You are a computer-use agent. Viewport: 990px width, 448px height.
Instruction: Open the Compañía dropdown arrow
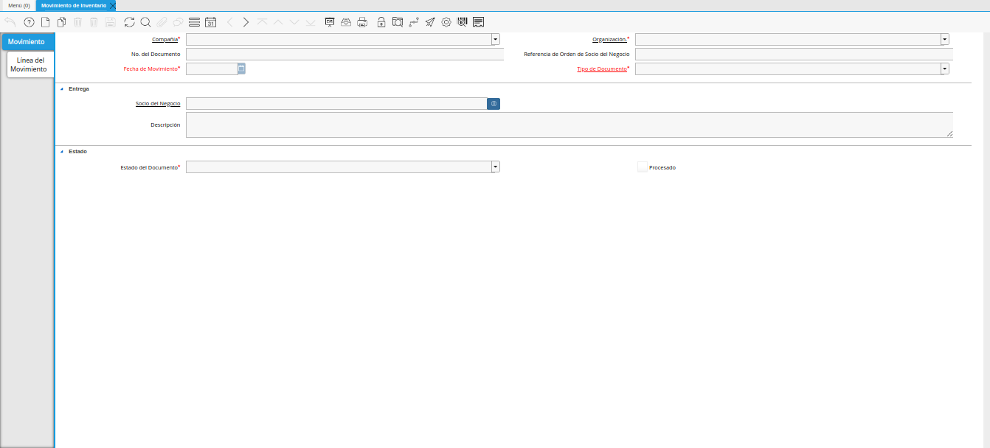click(496, 40)
